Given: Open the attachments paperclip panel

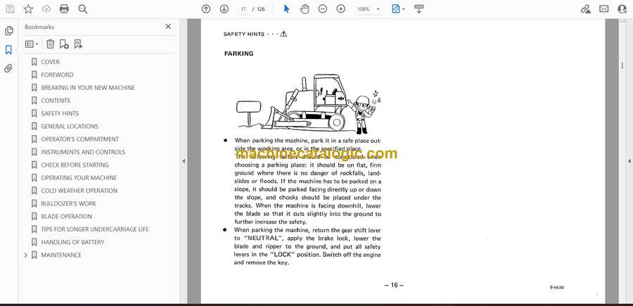Looking at the screenshot, I should [x=8, y=68].
